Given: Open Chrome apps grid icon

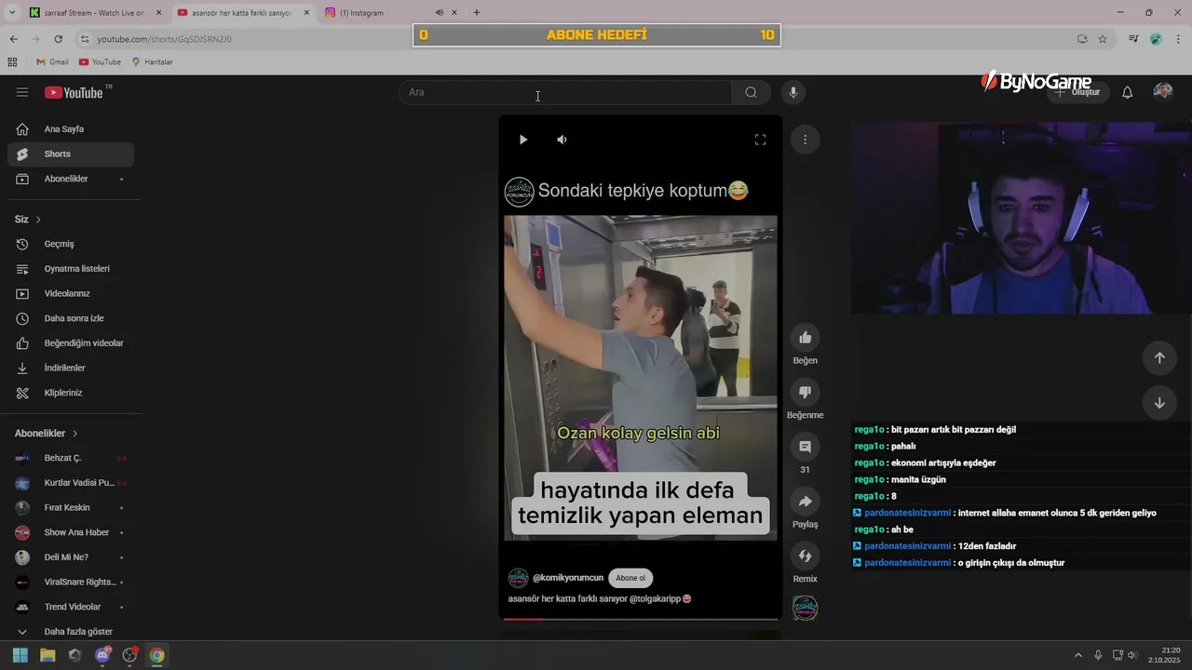Looking at the screenshot, I should pos(12,61).
